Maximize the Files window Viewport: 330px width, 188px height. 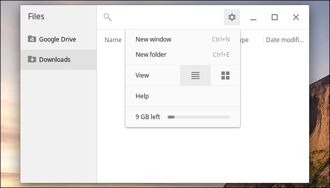275,17
